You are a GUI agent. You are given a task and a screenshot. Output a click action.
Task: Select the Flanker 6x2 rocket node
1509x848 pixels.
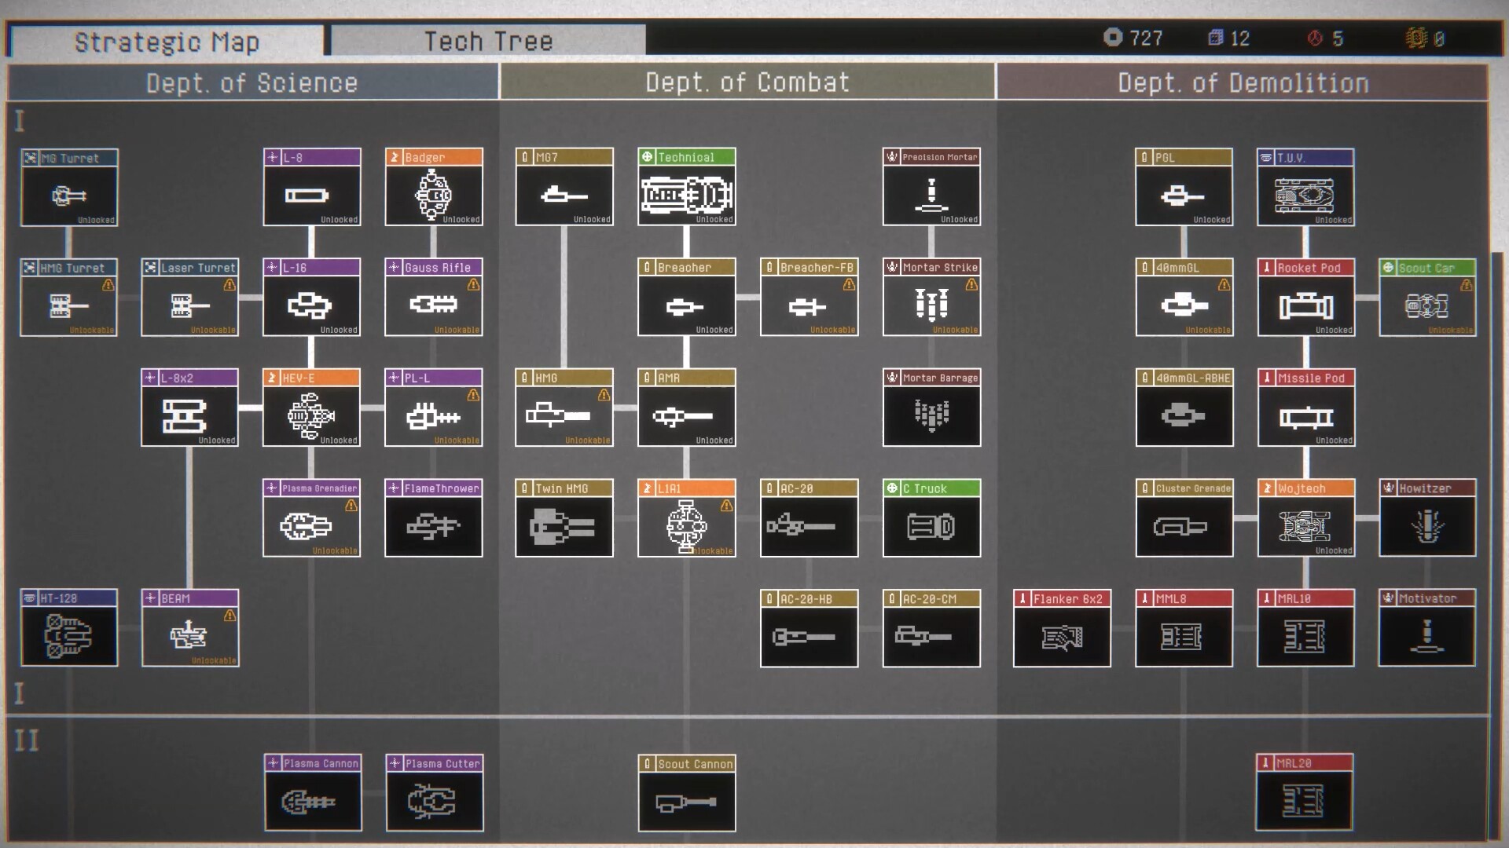(x=1061, y=628)
